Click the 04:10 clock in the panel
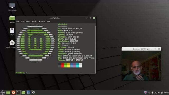Image resolution: width=169 pixels, height=95 pixels. (x=166, y=93)
